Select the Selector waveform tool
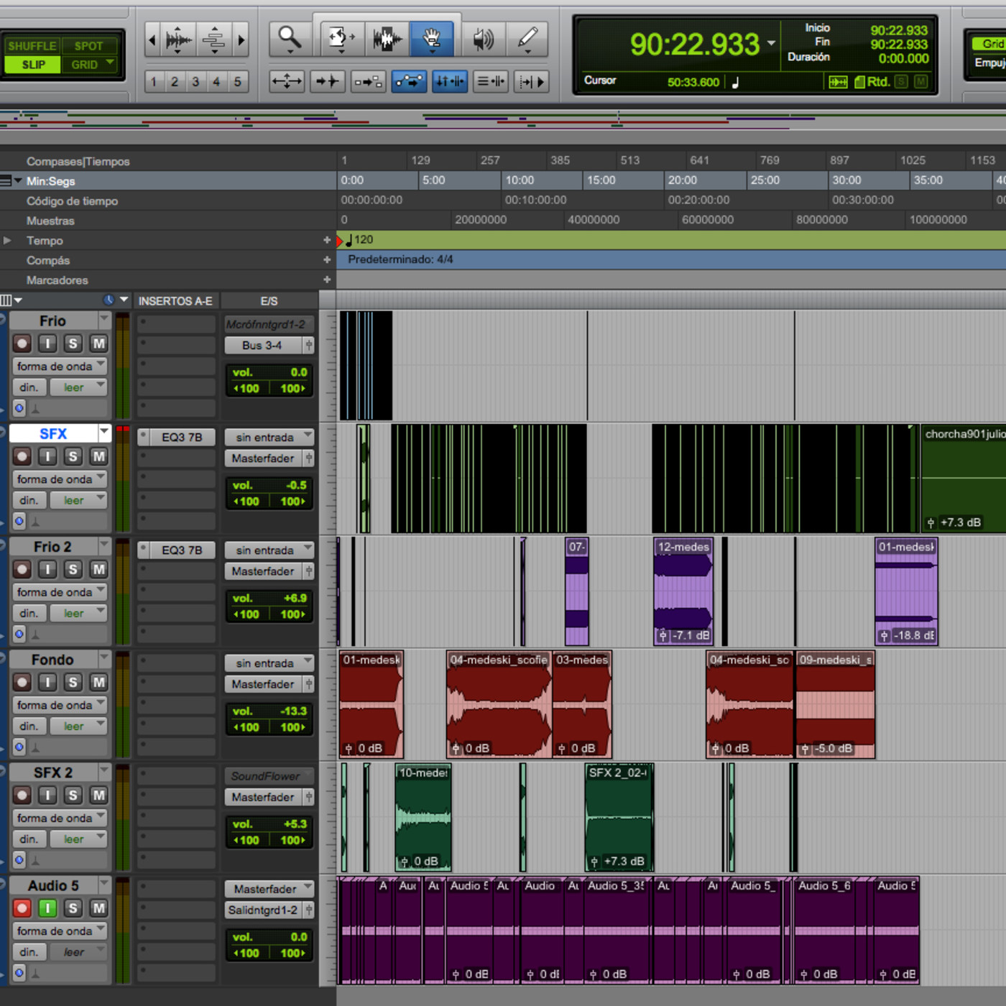Image resolution: width=1006 pixels, height=1006 pixels. (x=387, y=38)
